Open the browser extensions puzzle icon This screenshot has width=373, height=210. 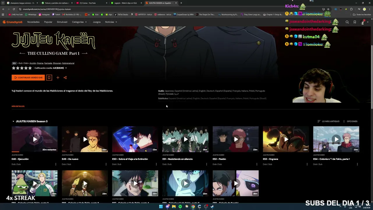pyautogui.click(x=351, y=9)
